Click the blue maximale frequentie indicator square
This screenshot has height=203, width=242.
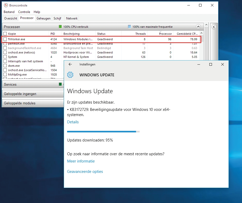click(x=129, y=27)
